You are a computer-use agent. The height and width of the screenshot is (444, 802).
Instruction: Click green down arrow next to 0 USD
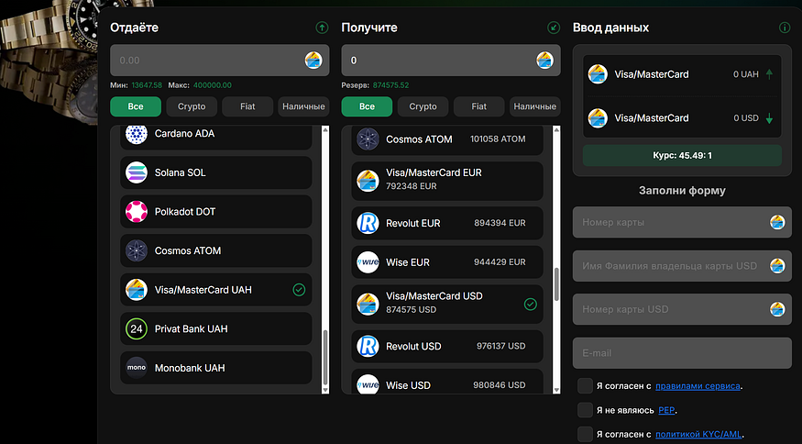pyautogui.click(x=769, y=118)
